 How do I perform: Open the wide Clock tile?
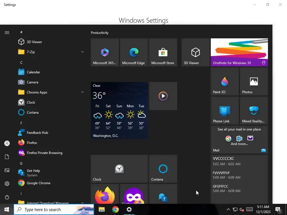pos(119,169)
